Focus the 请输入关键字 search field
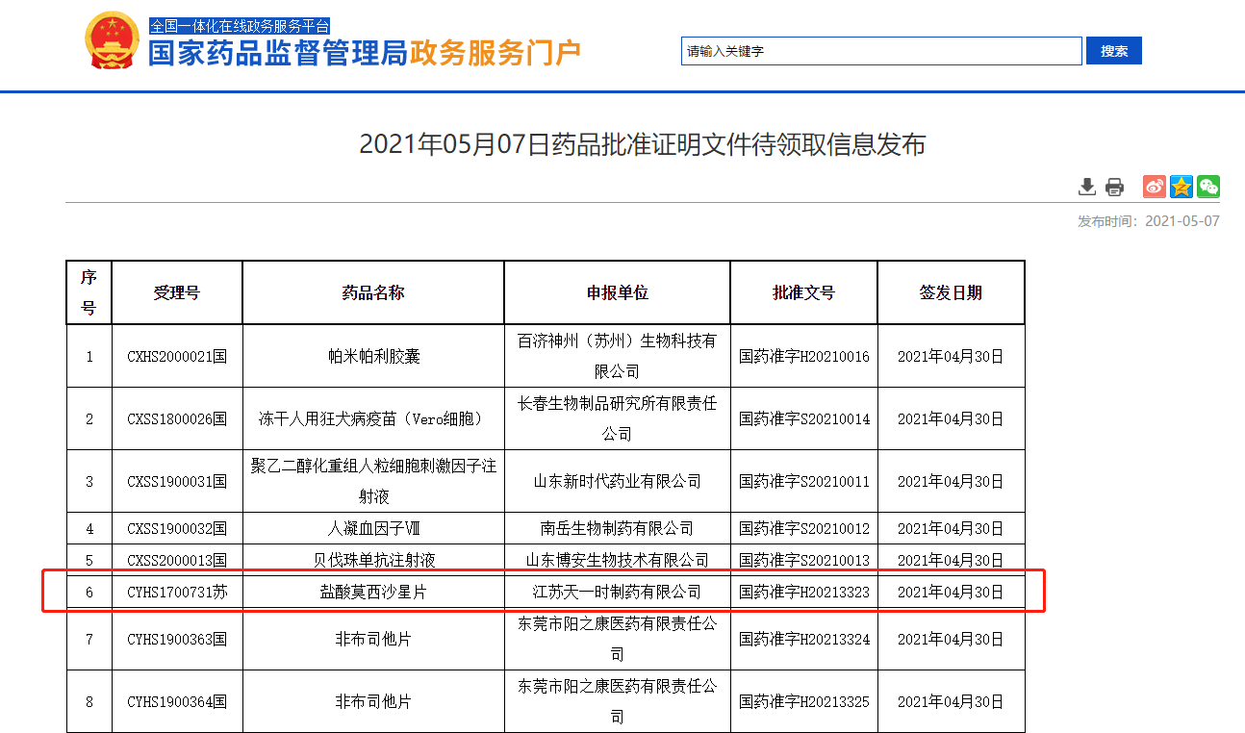This screenshot has width=1245, height=733. point(882,51)
